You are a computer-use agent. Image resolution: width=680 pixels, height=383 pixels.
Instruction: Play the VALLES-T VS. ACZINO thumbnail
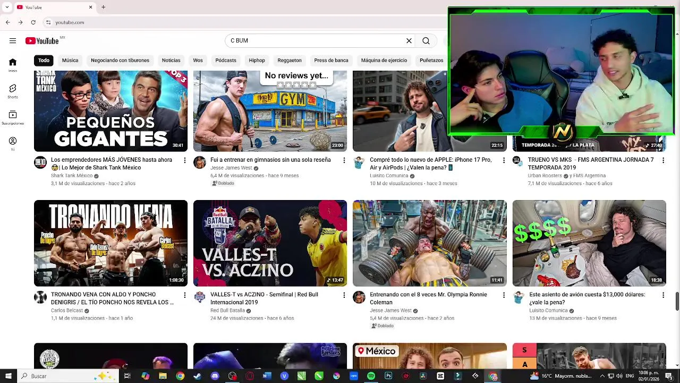click(270, 243)
